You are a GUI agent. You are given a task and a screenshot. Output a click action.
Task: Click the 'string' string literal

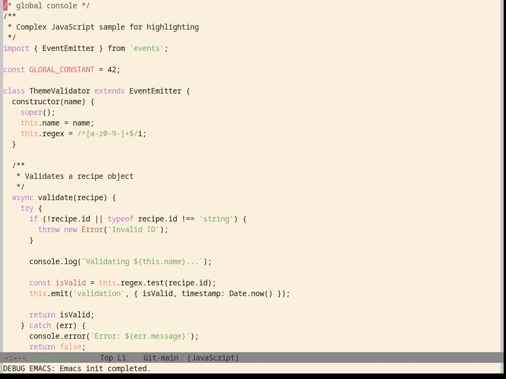[216, 219]
